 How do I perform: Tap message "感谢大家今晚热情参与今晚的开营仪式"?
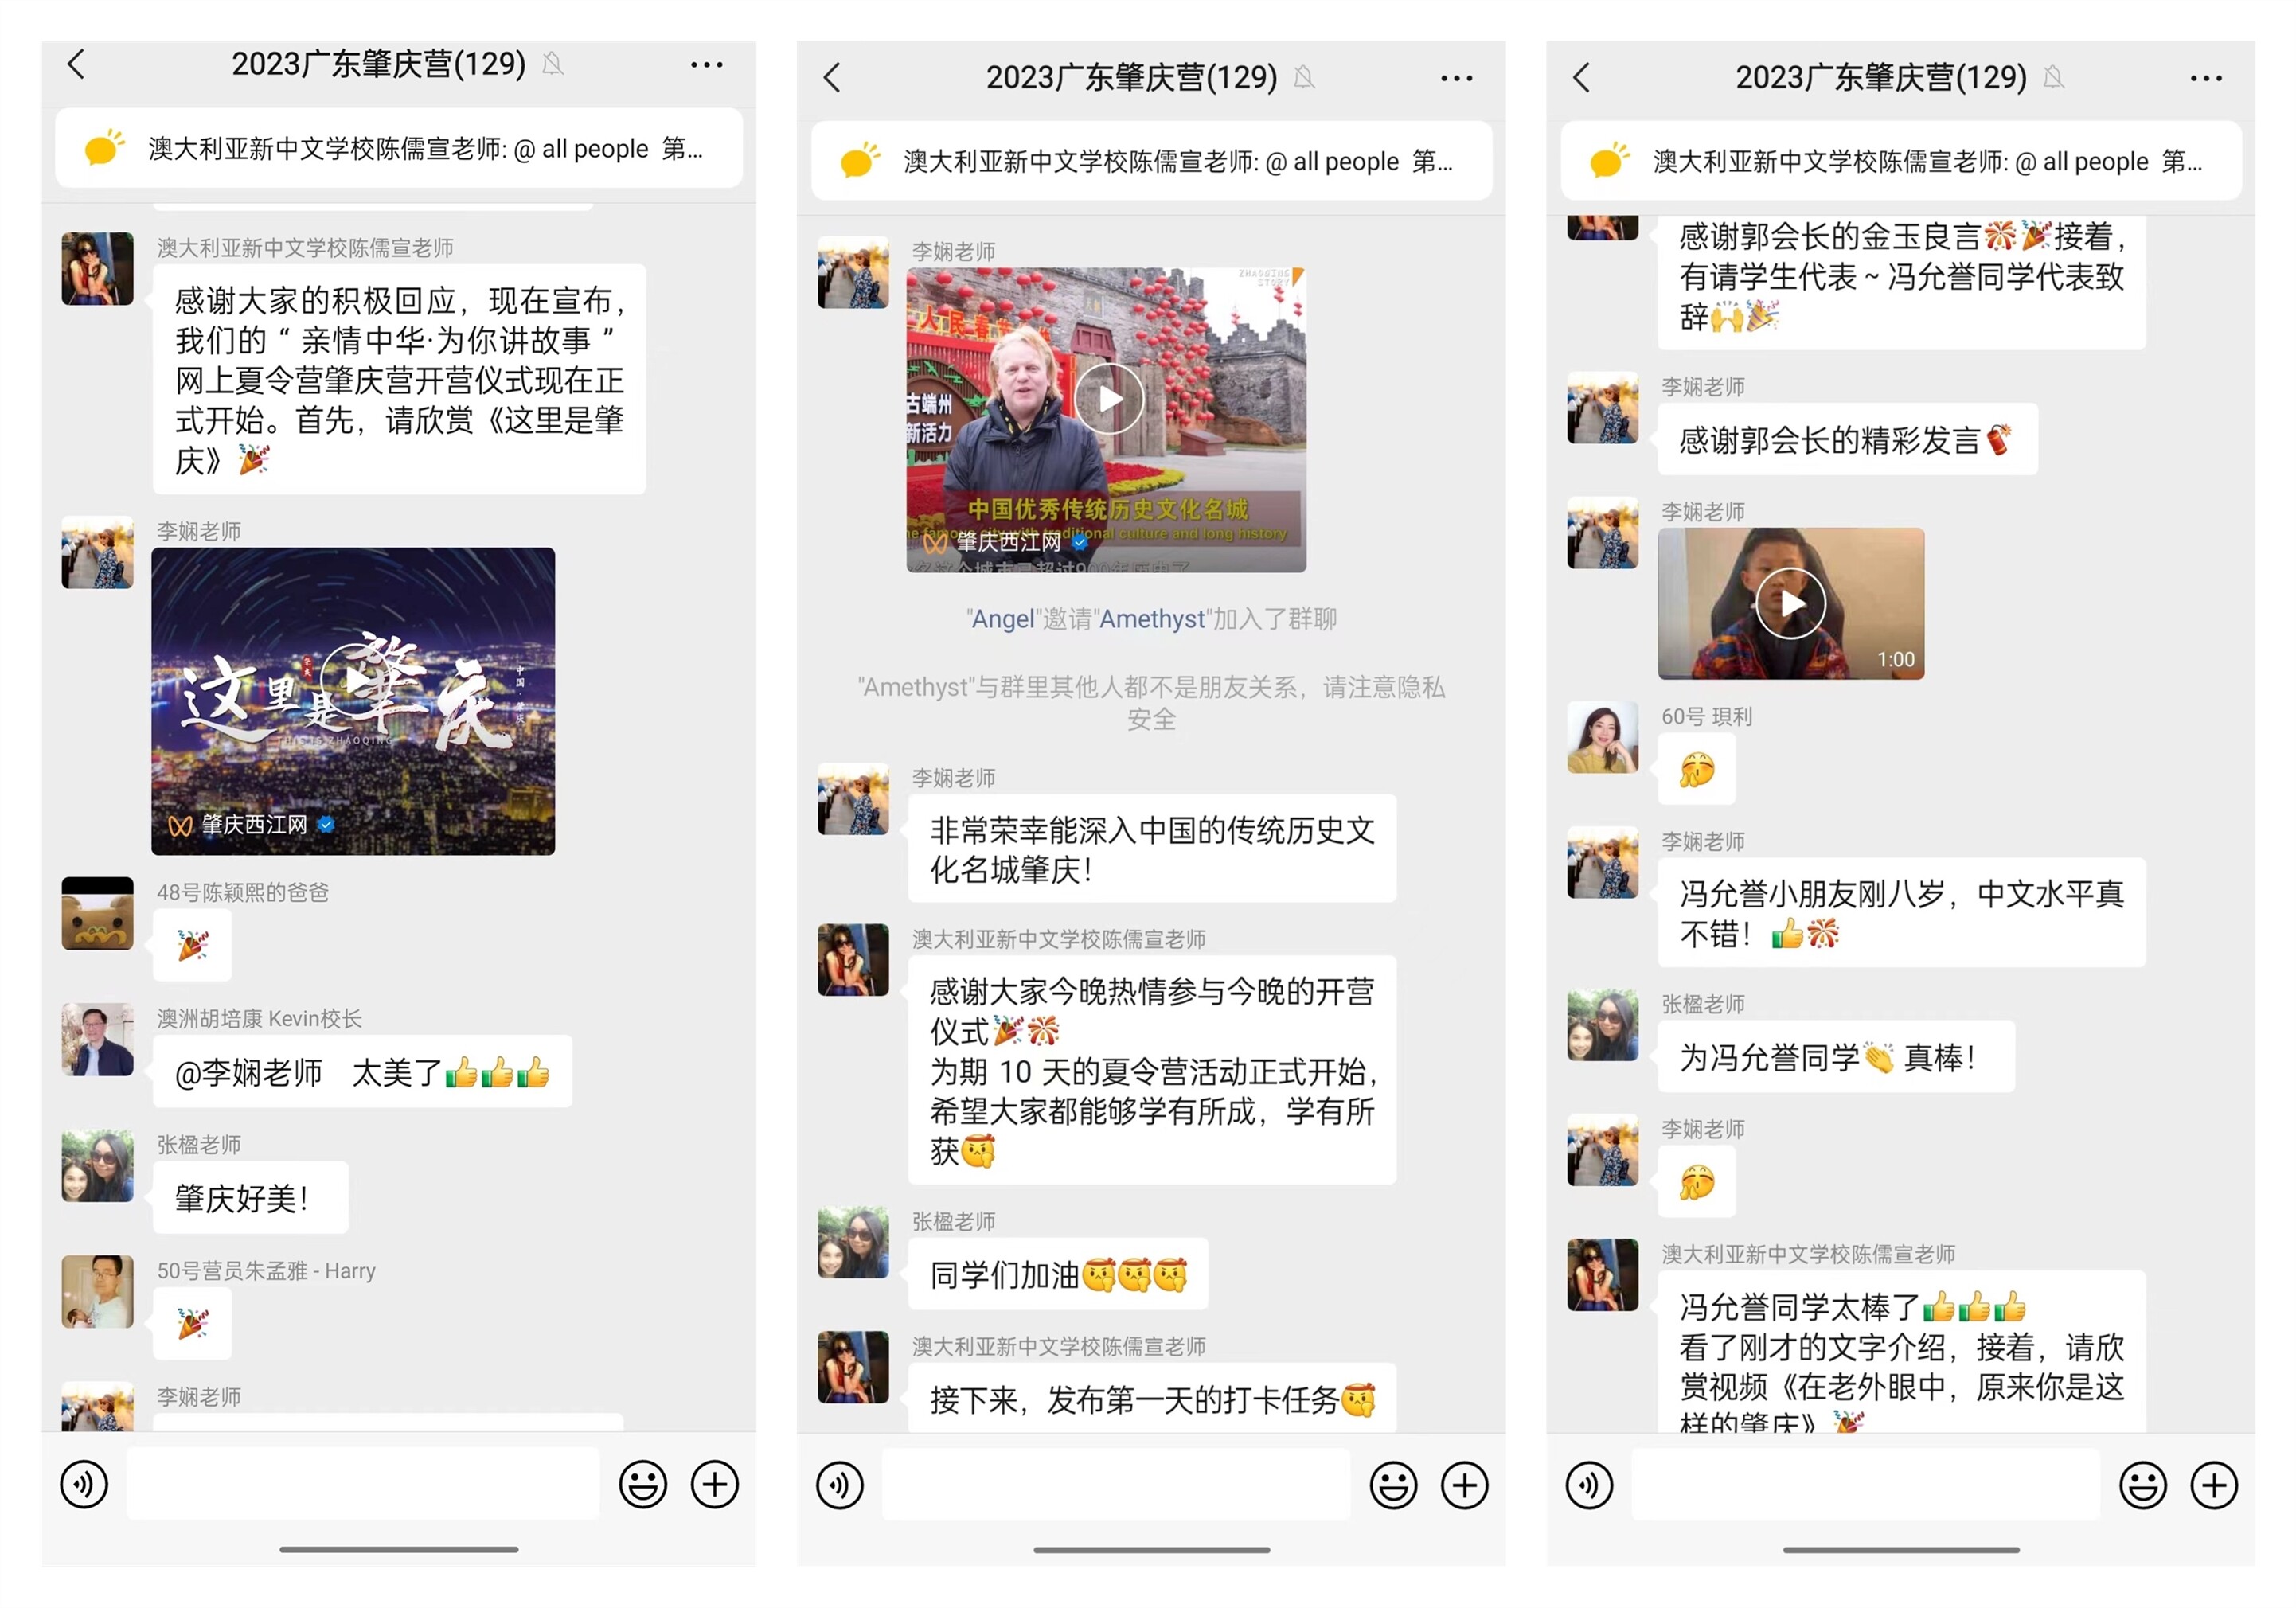coord(1152,1070)
